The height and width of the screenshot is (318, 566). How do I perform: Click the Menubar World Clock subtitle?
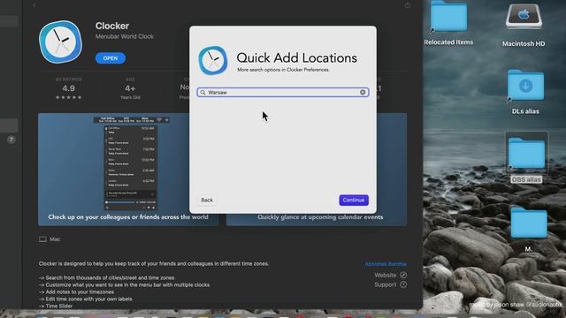click(x=125, y=36)
